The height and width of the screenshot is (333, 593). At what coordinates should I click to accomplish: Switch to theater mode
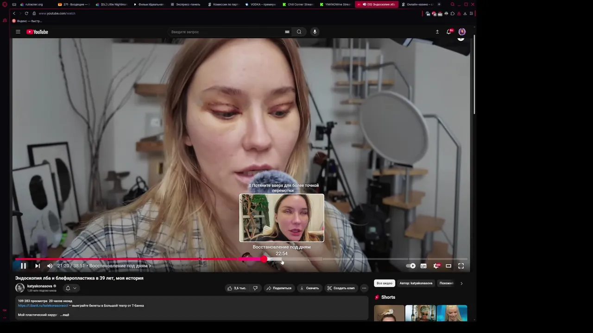click(448, 266)
